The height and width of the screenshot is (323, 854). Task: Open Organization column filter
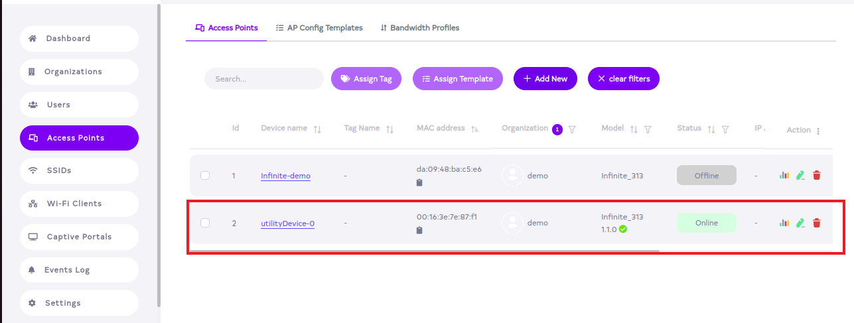pyautogui.click(x=572, y=129)
